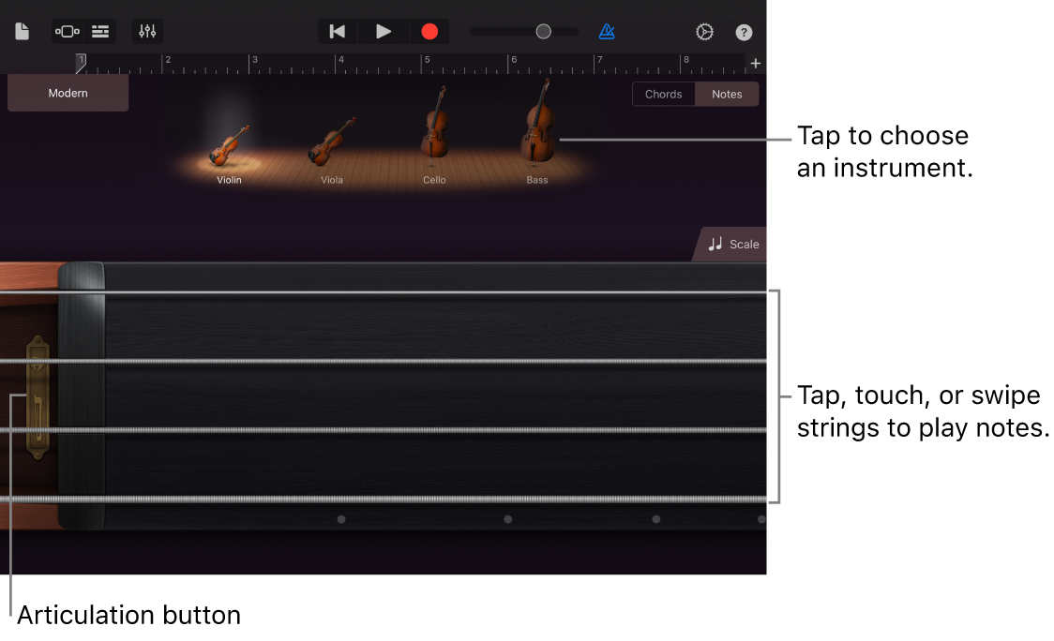Start recording with the record button

point(429,31)
